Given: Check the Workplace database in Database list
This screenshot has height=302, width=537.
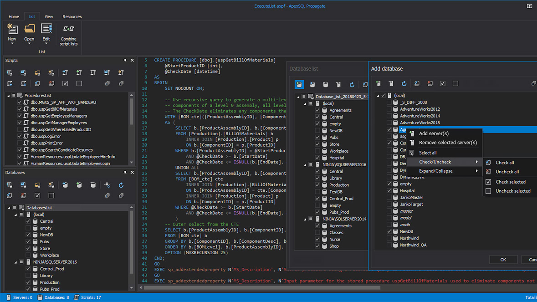Looking at the screenshot, I should click(x=318, y=151).
